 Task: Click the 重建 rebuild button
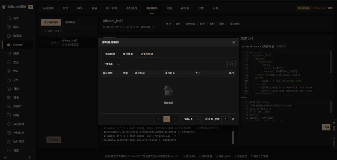(203, 24)
